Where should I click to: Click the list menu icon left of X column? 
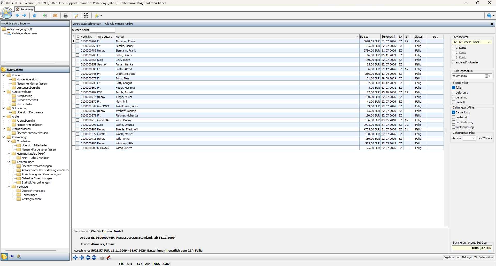[x=74, y=37]
